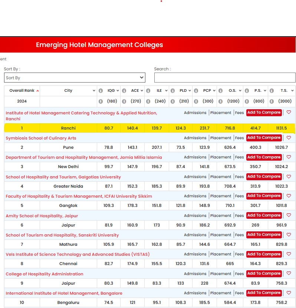The height and width of the screenshot is (308, 296).
Task: Open Amity School of Hospitality, Jaipur link
Action: point(42,216)
